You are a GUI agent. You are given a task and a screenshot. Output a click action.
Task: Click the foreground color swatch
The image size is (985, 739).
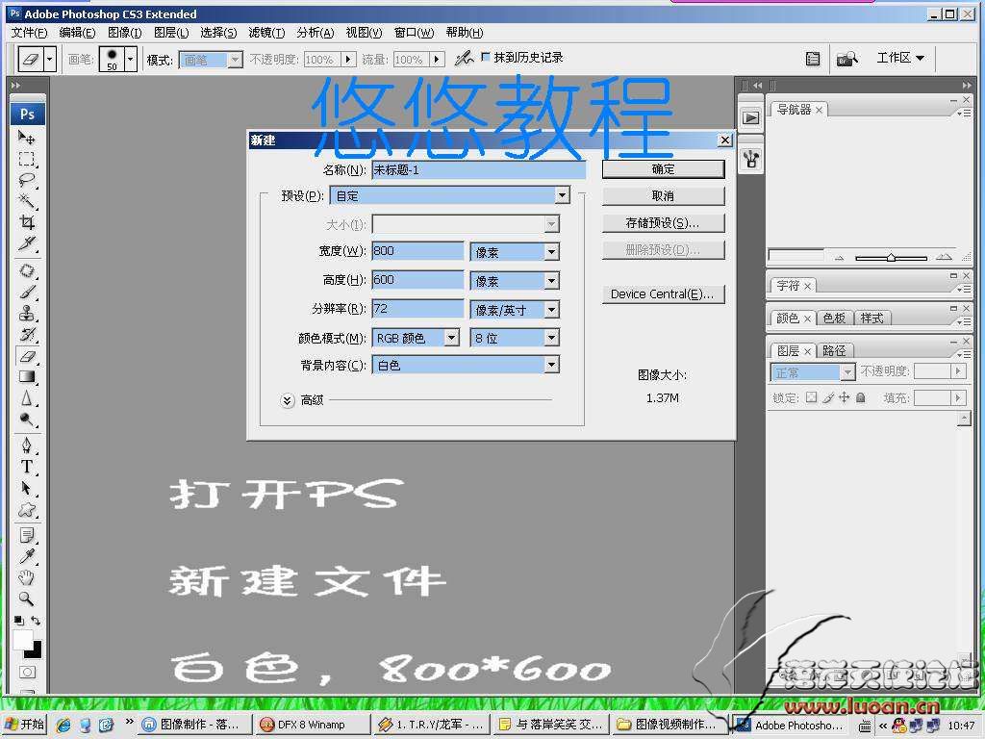22,640
